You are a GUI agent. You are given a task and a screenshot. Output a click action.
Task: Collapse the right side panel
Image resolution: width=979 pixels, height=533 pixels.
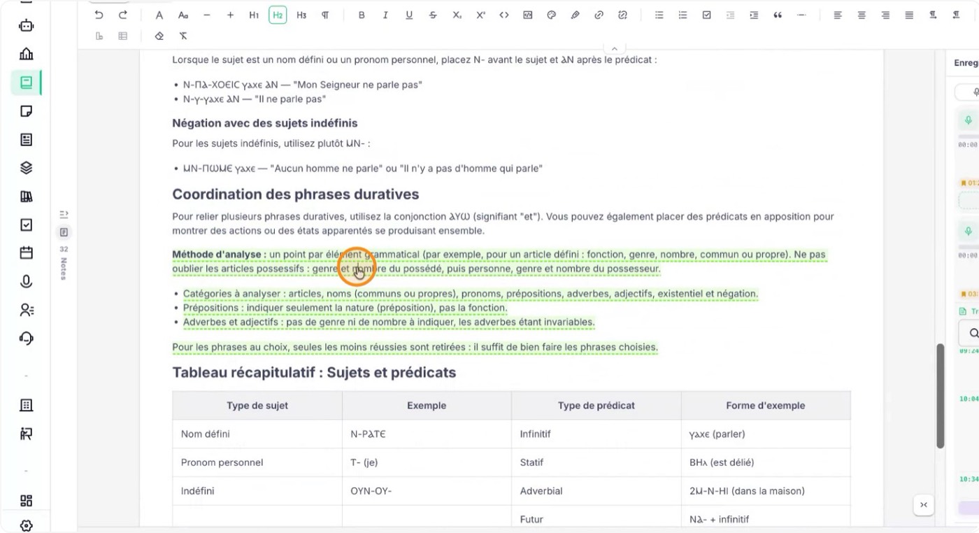[924, 505]
